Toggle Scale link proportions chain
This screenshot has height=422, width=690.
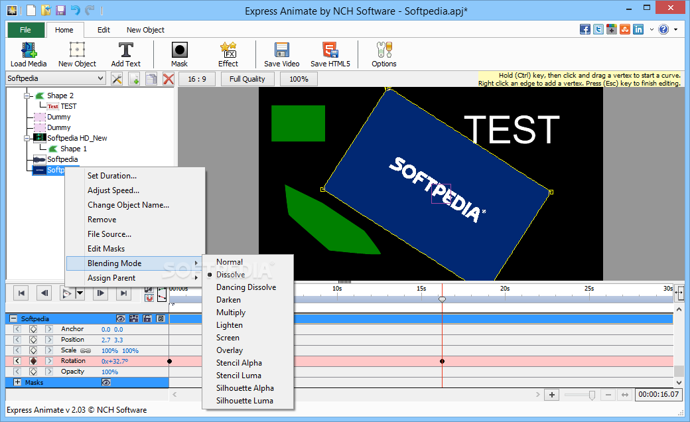coord(86,351)
